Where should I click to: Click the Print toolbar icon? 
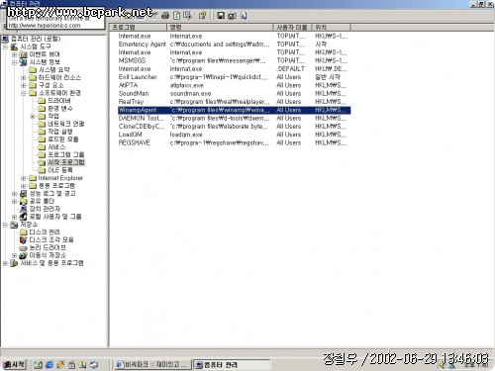coord(165,15)
